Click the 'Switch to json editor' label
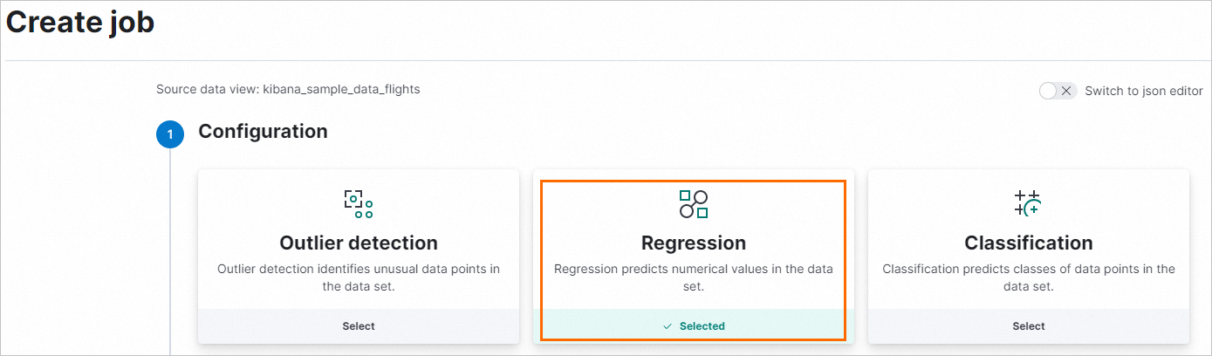 click(1143, 91)
